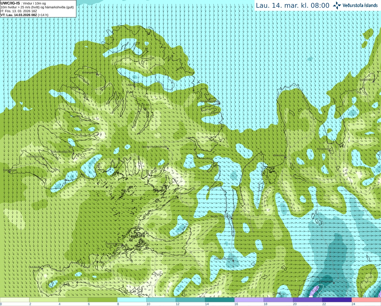Click the '24' value on wind scale

click(x=353, y=304)
